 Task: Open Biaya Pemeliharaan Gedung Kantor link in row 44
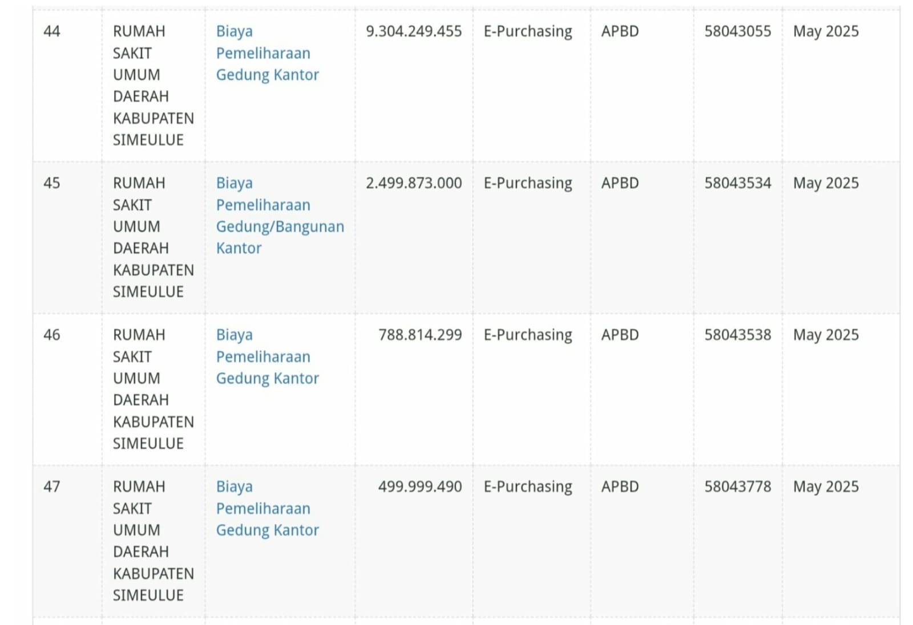coord(267,53)
